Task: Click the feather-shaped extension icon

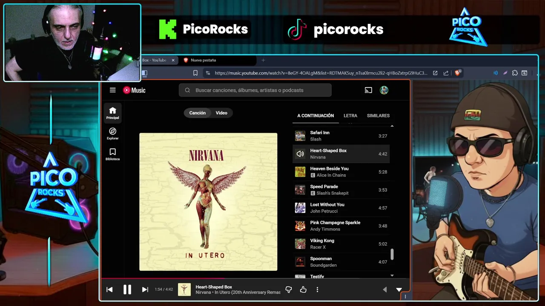Action: pos(505,73)
